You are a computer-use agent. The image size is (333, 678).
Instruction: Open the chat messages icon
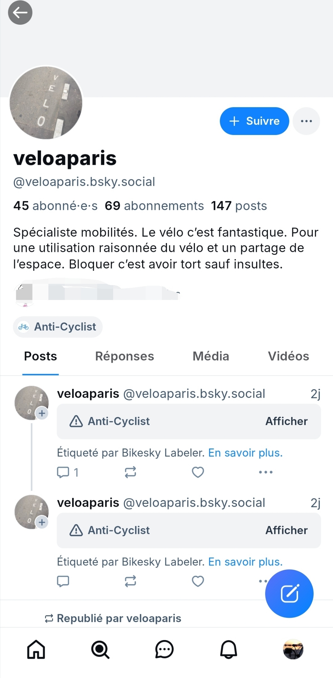164,649
